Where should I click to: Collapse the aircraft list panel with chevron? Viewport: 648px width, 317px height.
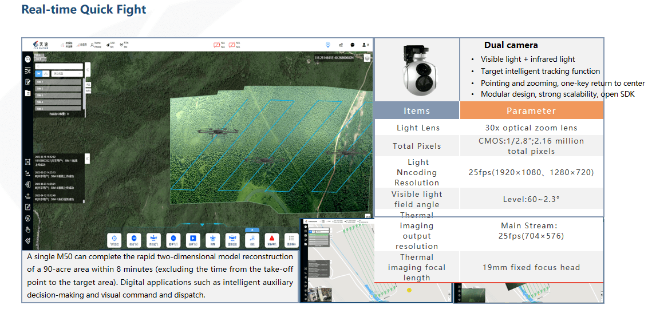(88, 69)
